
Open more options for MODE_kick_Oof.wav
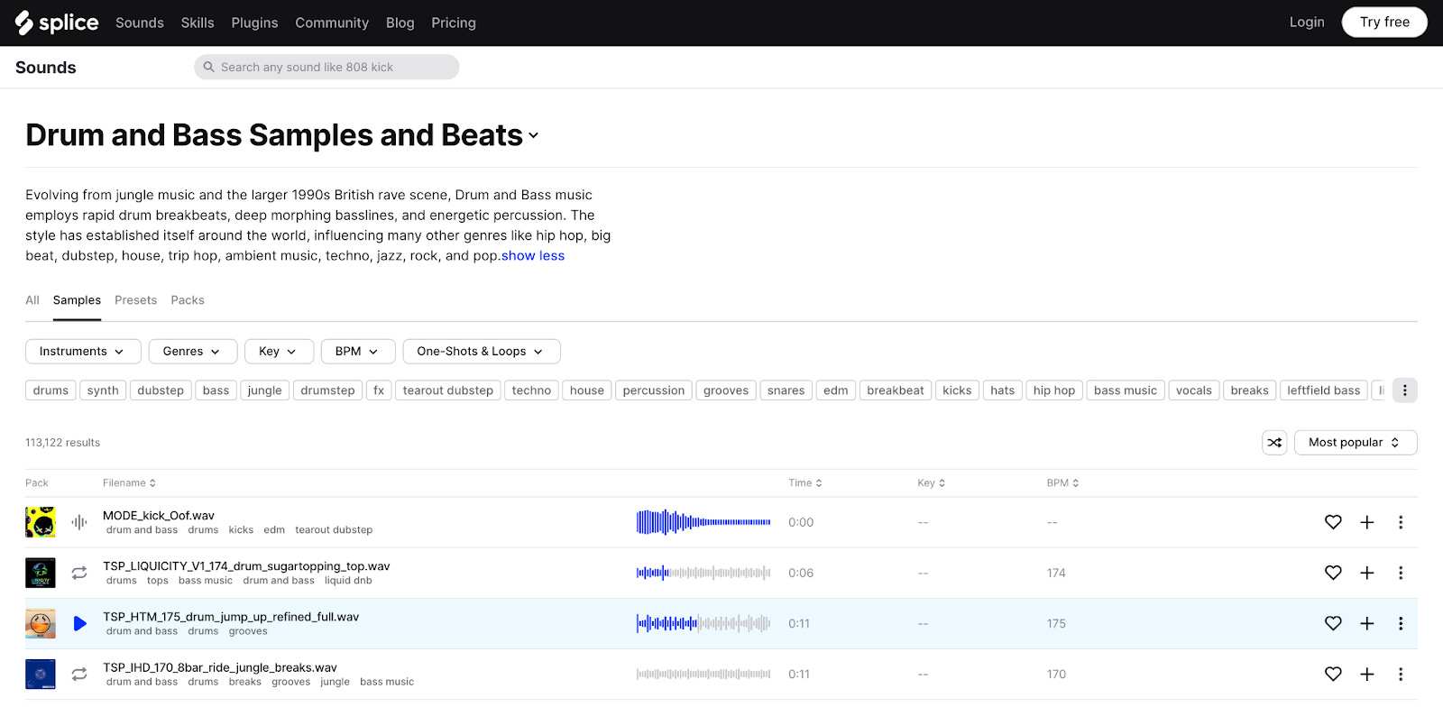tap(1401, 522)
